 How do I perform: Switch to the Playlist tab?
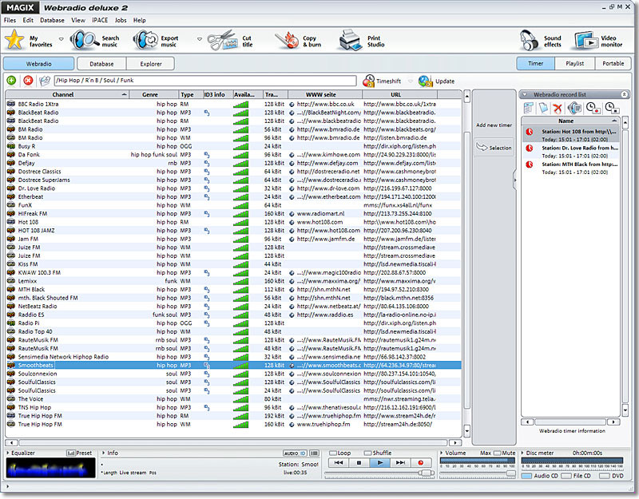(x=574, y=63)
